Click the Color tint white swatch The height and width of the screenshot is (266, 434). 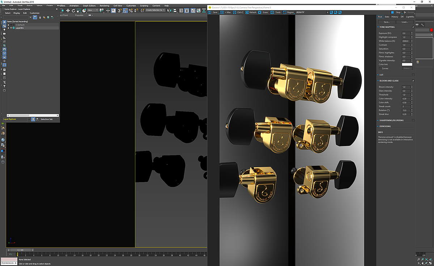407,64
